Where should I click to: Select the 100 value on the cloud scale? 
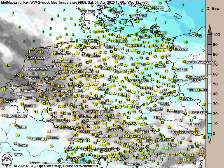(x=216, y=35)
